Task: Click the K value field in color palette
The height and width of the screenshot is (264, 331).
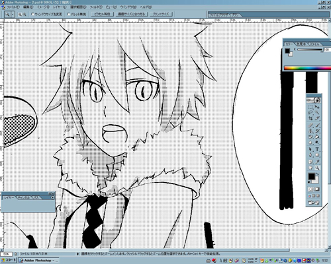Action: 327,49
